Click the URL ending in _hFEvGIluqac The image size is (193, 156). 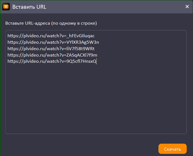coord(51,36)
